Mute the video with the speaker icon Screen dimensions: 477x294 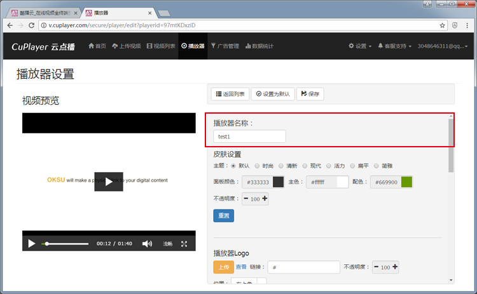click(x=147, y=244)
